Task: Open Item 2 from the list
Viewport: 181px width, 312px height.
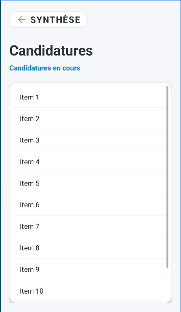Action: tap(91, 119)
